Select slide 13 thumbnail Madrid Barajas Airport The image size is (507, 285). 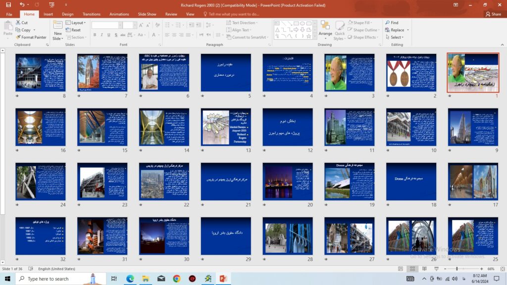(x=226, y=127)
